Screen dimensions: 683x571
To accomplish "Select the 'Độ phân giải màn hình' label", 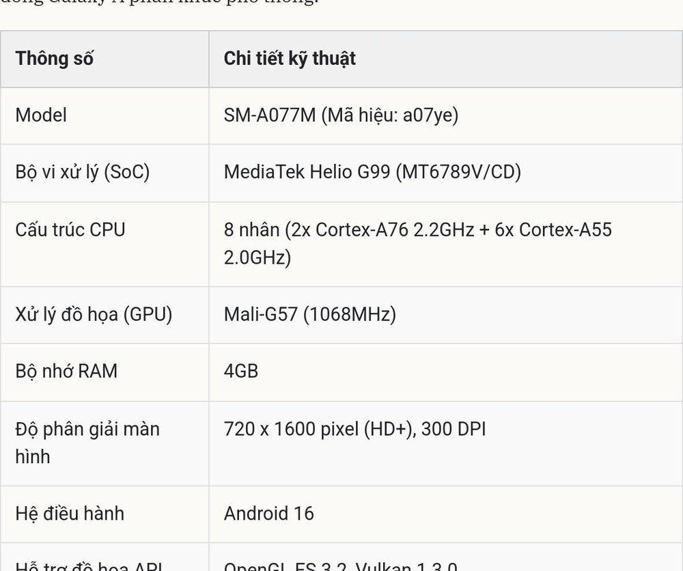I will (87, 443).
